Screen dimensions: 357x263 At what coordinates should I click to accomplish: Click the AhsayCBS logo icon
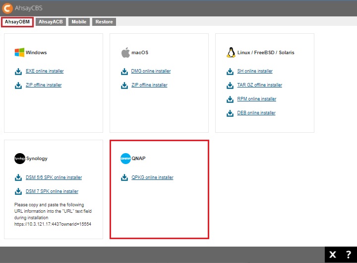click(x=8, y=8)
